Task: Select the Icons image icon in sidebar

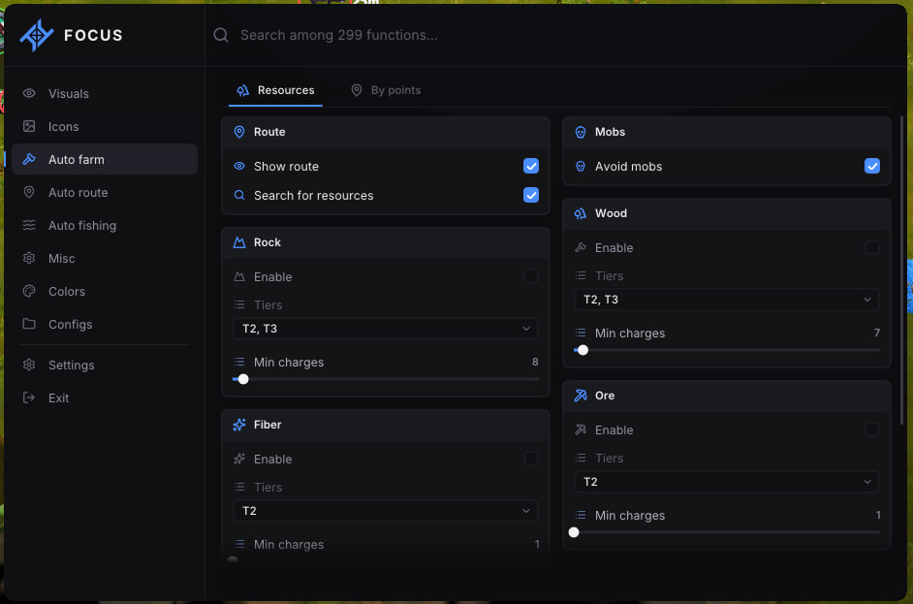Action: [x=29, y=126]
